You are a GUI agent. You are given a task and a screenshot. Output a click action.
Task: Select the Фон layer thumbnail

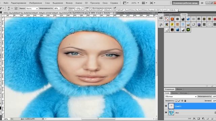(171, 113)
